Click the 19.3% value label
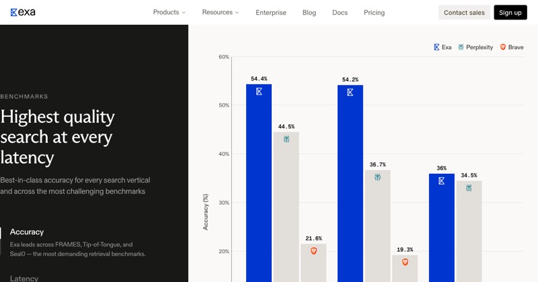Viewport: 538px width, 282px height. point(405,250)
